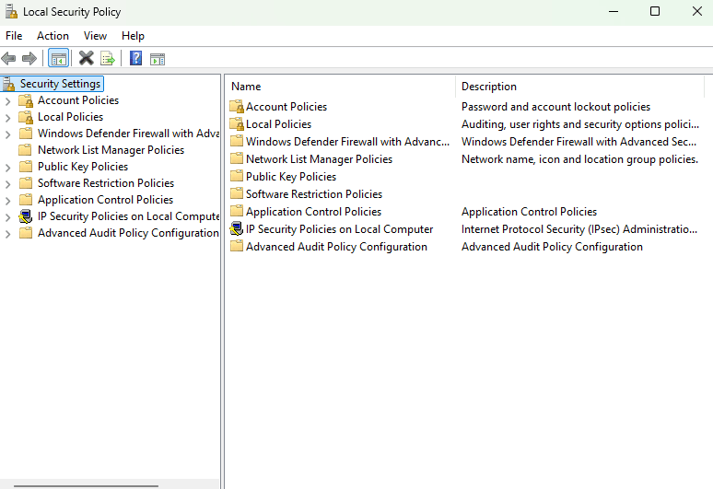Image resolution: width=713 pixels, height=489 pixels.
Task: Open the Action menu
Action: 53,36
